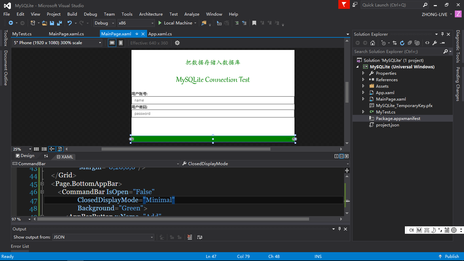Open Properties wrench icon in Solution Explorer
464x261 pixels.
(x=435, y=43)
